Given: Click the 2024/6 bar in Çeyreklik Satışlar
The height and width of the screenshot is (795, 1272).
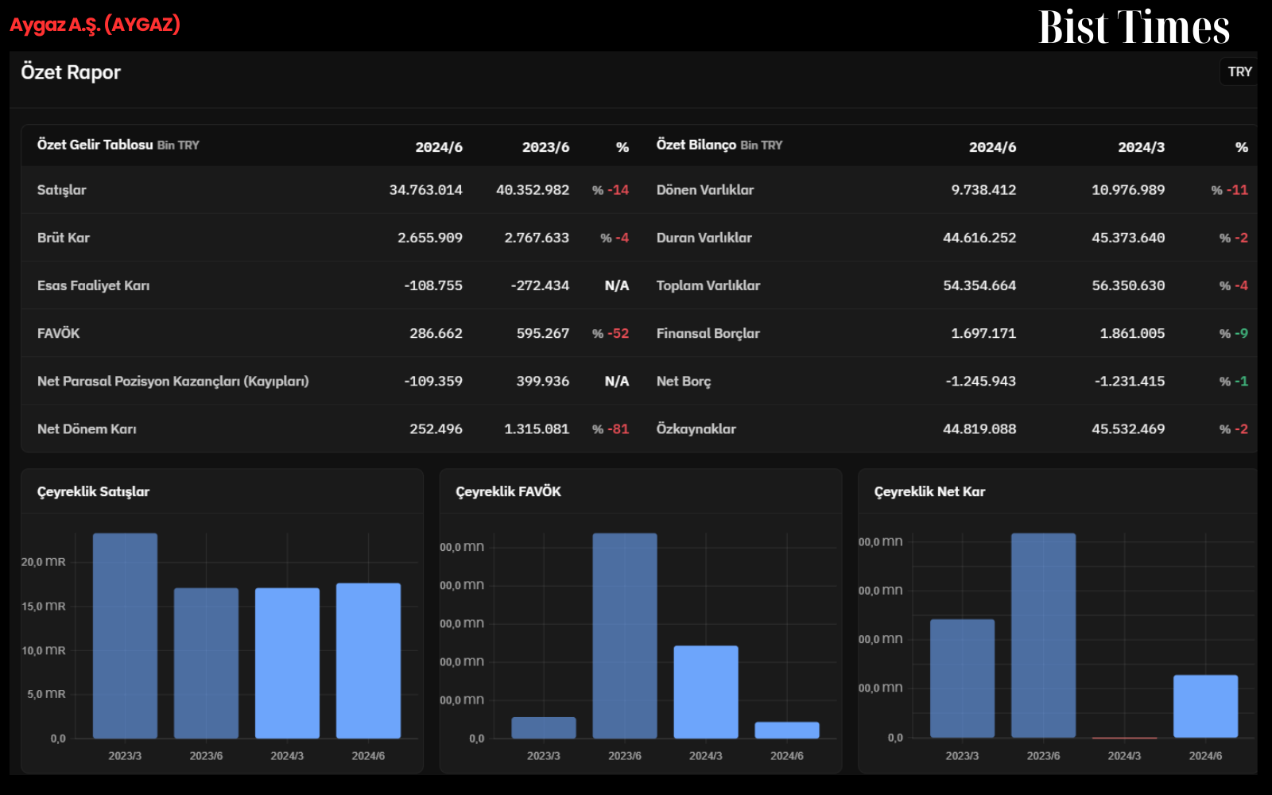Looking at the screenshot, I should (x=368, y=661).
